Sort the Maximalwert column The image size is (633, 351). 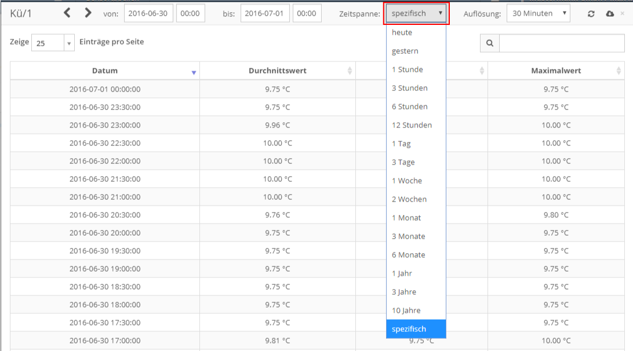click(619, 71)
